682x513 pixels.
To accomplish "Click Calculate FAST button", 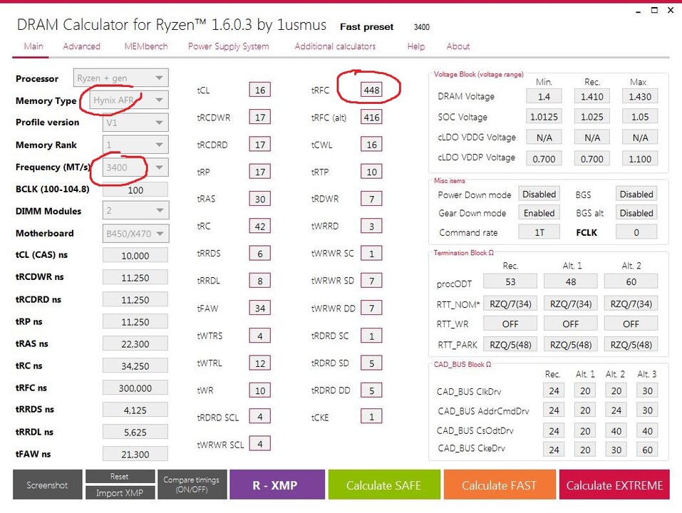I will (x=500, y=484).
